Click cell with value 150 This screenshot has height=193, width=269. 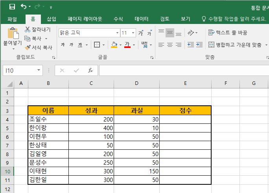tap(136, 171)
